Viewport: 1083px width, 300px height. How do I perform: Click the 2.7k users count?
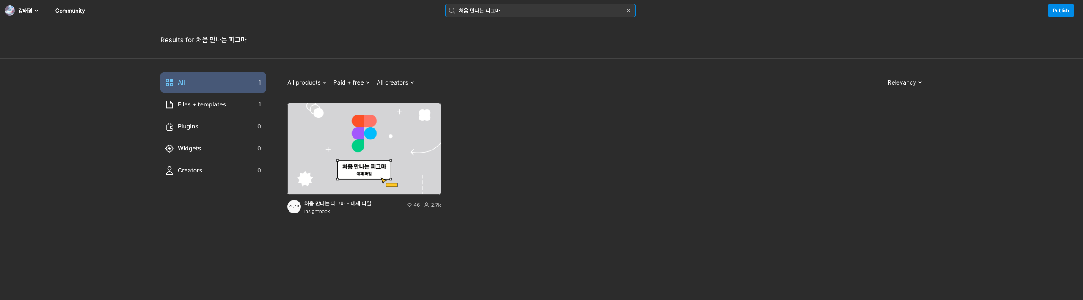click(436, 205)
